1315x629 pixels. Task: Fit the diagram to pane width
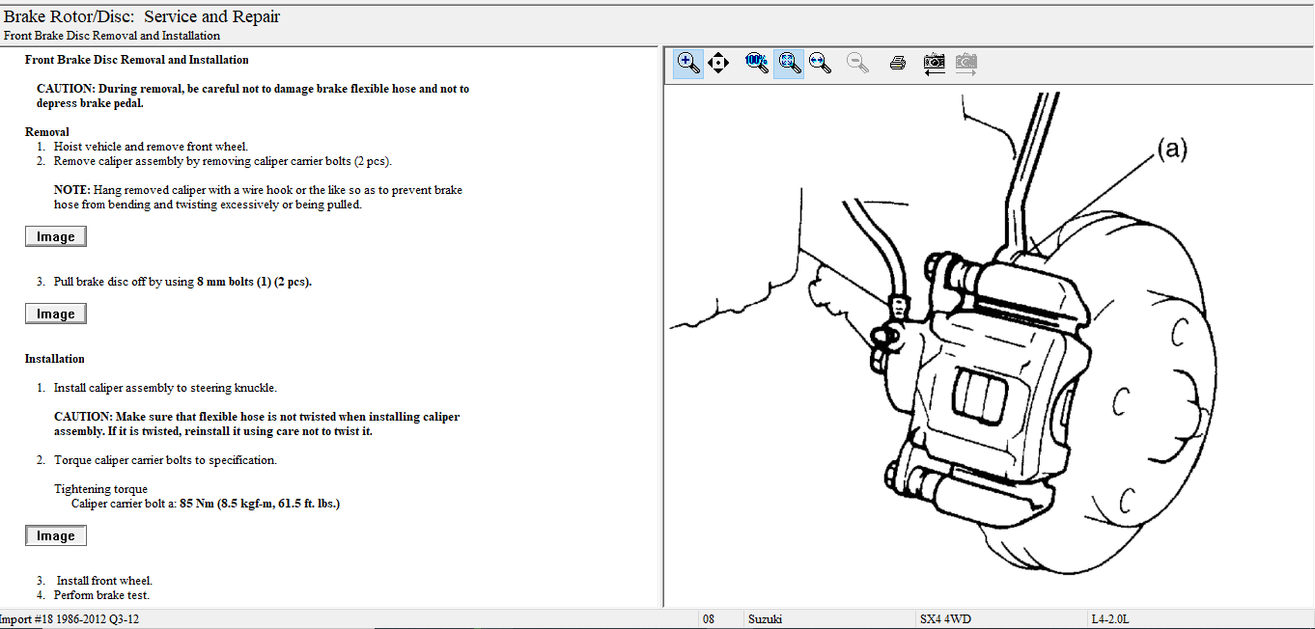point(820,64)
